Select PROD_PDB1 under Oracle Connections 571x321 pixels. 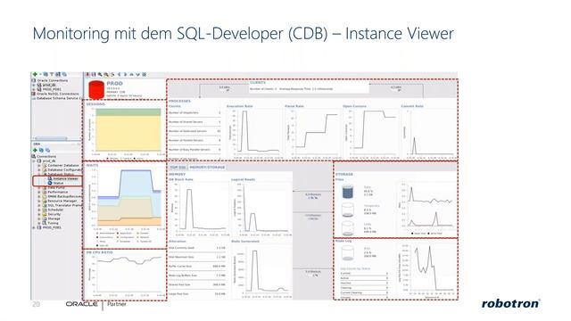coord(52,89)
